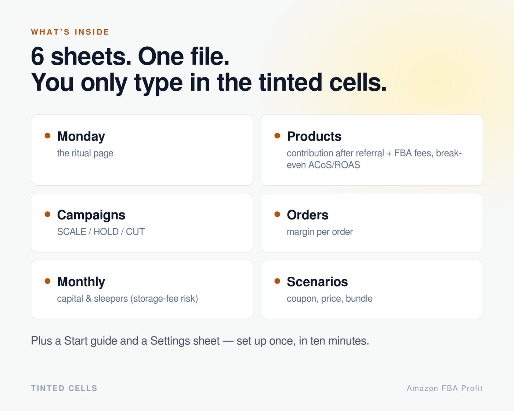Click the 'margin per order' description
This screenshot has width=514, height=411.
[x=320, y=232]
